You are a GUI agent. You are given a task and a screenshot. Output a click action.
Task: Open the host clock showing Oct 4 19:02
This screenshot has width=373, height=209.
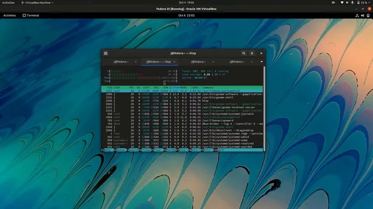coord(186,2)
